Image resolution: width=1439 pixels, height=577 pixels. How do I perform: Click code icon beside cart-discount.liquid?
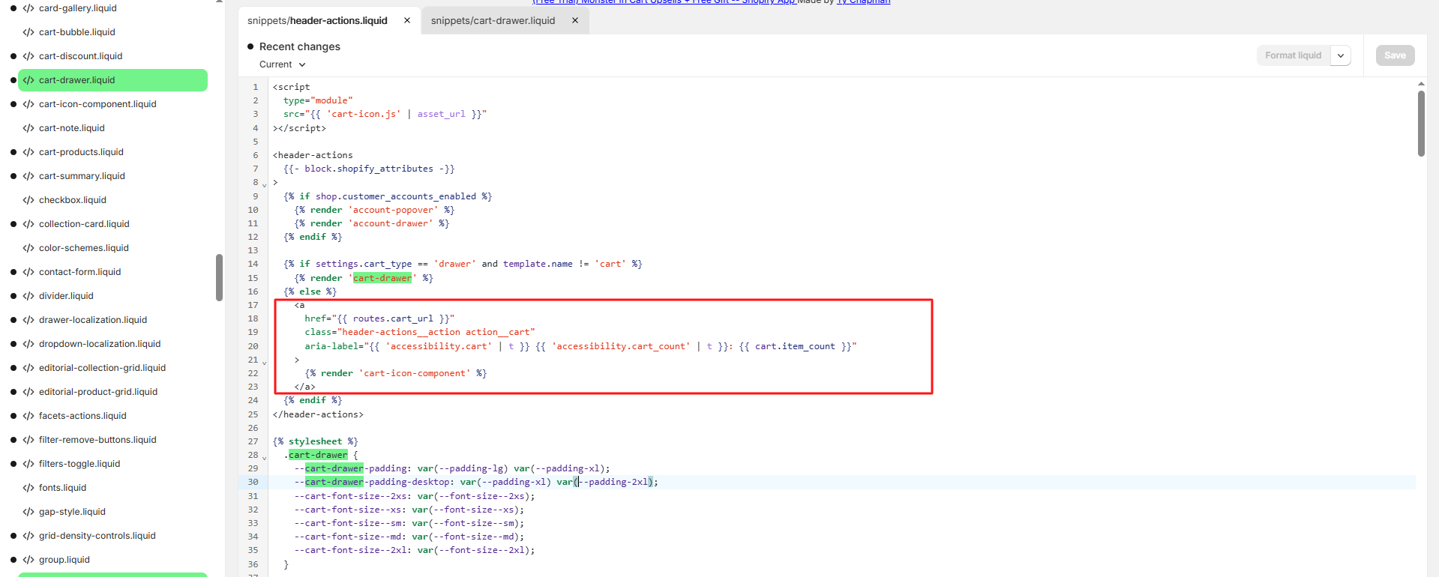28,56
